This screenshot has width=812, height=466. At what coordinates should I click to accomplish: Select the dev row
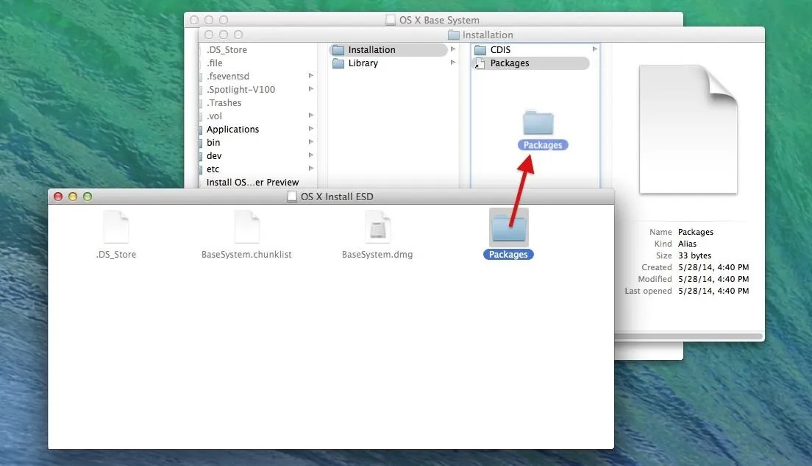(258, 155)
